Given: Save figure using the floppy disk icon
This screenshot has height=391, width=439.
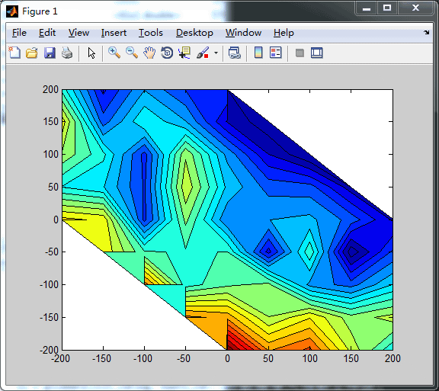Looking at the screenshot, I should (x=50, y=53).
